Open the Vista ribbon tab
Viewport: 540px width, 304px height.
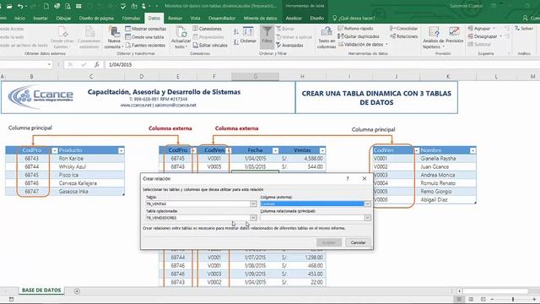coord(195,18)
